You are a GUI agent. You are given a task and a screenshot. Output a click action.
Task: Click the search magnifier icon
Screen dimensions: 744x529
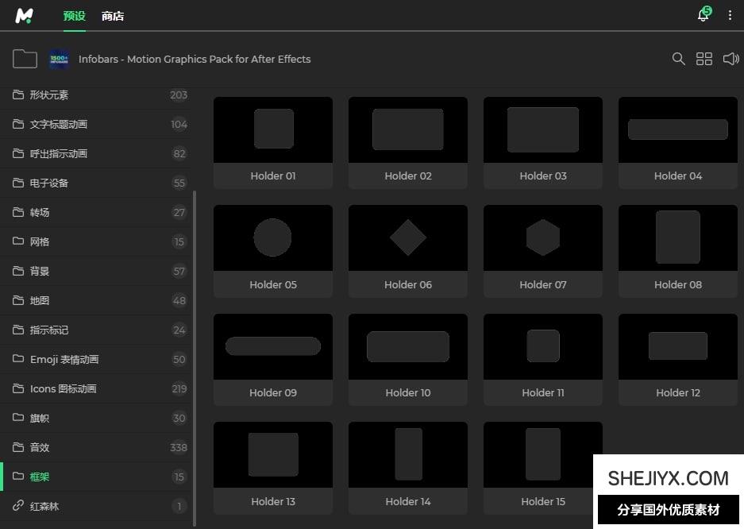pos(678,59)
